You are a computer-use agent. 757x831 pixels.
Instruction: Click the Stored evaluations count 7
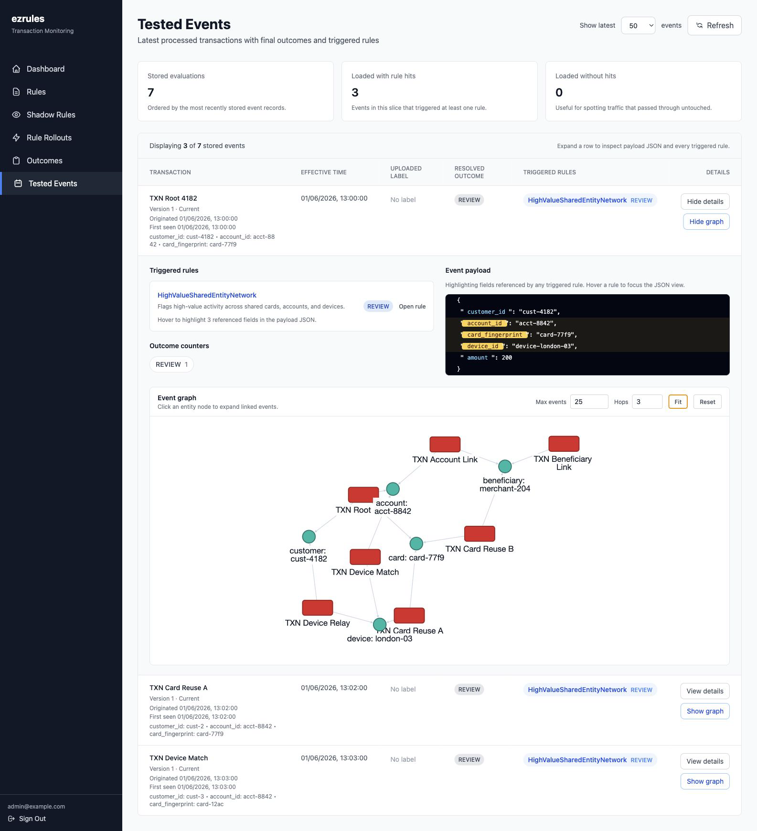pos(151,92)
